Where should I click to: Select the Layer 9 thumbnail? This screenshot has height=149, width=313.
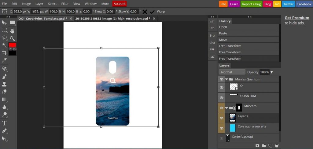233,118
